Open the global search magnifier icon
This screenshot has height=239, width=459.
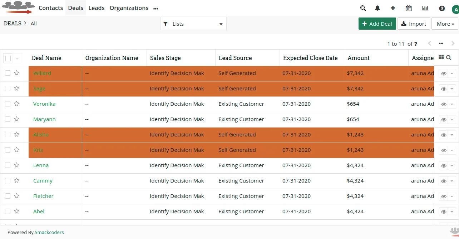pos(363,8)
